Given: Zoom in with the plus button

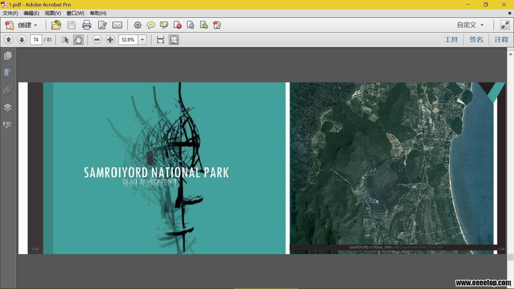Looking at the screenshot, I should [110, 39].
